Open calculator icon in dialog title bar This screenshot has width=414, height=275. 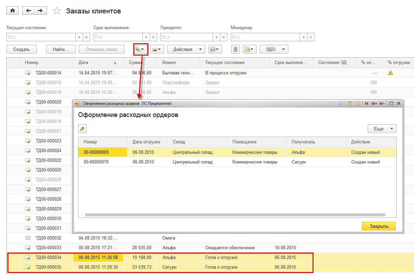point(349,104)
